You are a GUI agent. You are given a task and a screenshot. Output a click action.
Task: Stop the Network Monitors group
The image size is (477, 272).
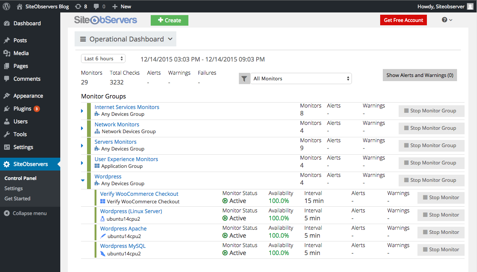click(431, 128)
